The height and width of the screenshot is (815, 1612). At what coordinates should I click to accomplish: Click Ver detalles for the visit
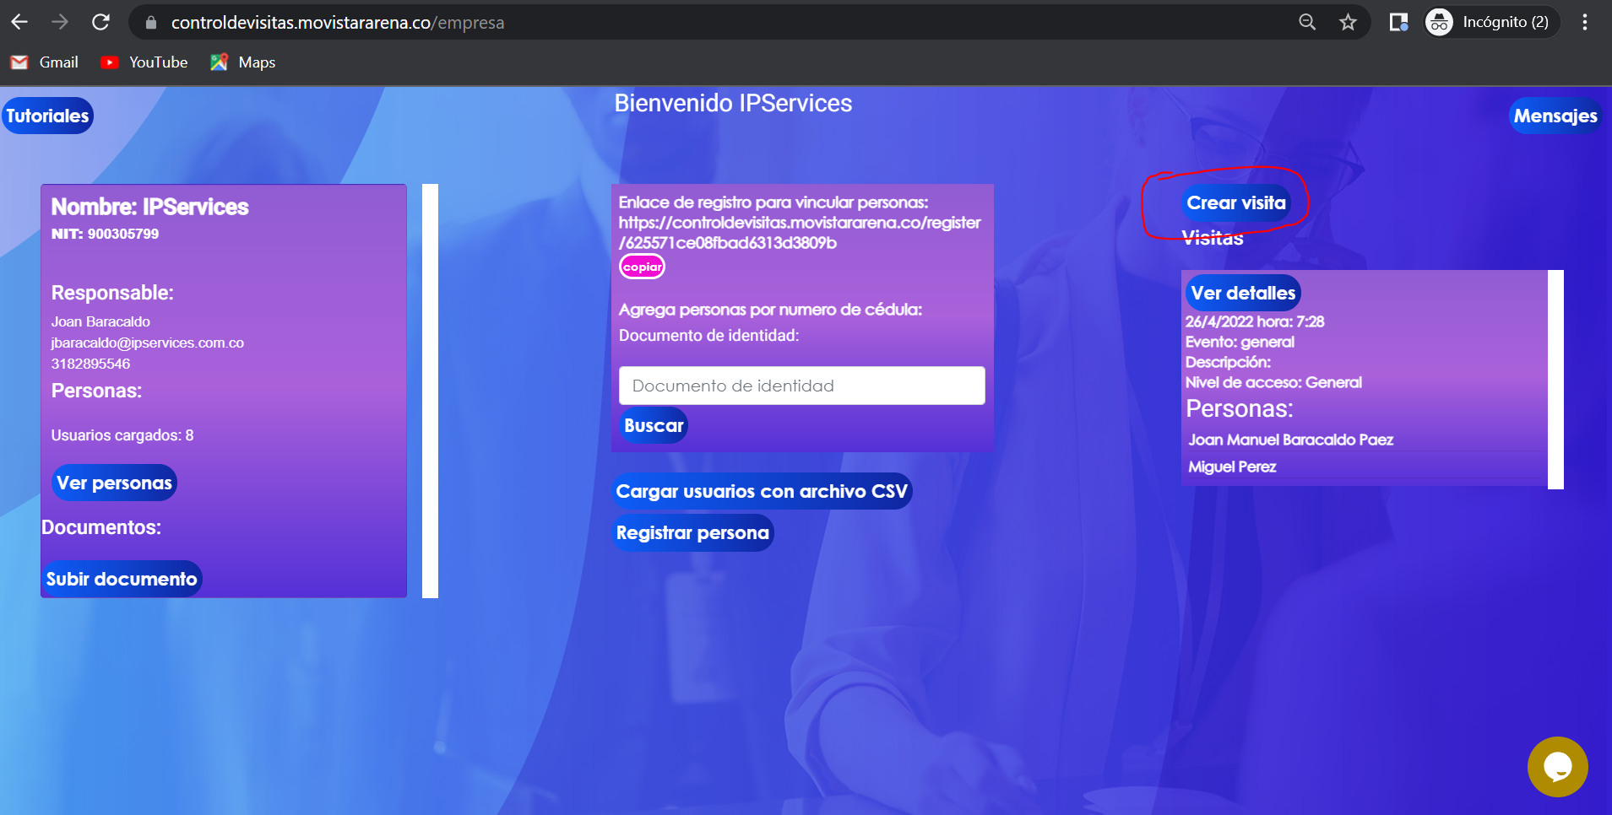1243,293
